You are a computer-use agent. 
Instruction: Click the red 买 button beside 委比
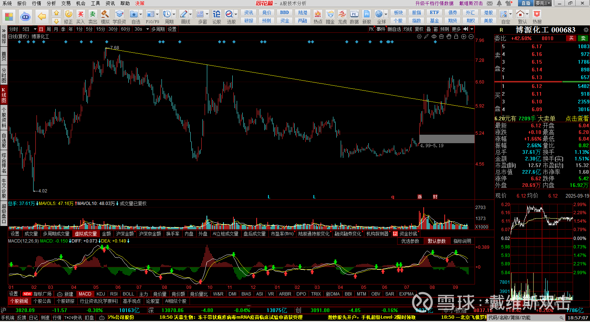point(571,38)
